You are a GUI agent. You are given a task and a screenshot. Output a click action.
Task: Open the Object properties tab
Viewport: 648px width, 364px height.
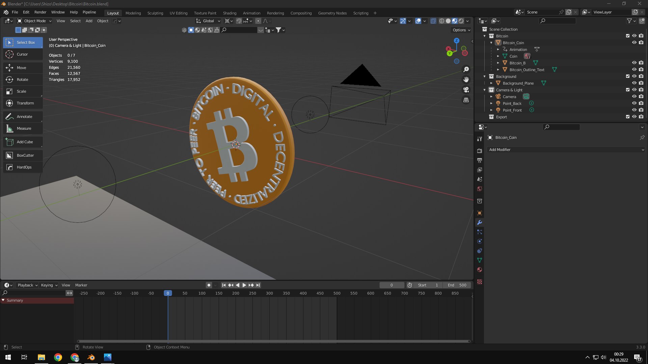pyautogui.click(x=480, y=213)
